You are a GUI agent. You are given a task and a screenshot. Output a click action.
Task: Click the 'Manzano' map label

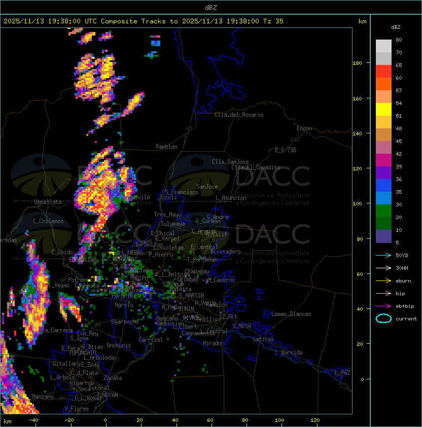click(x=43, y=397)
